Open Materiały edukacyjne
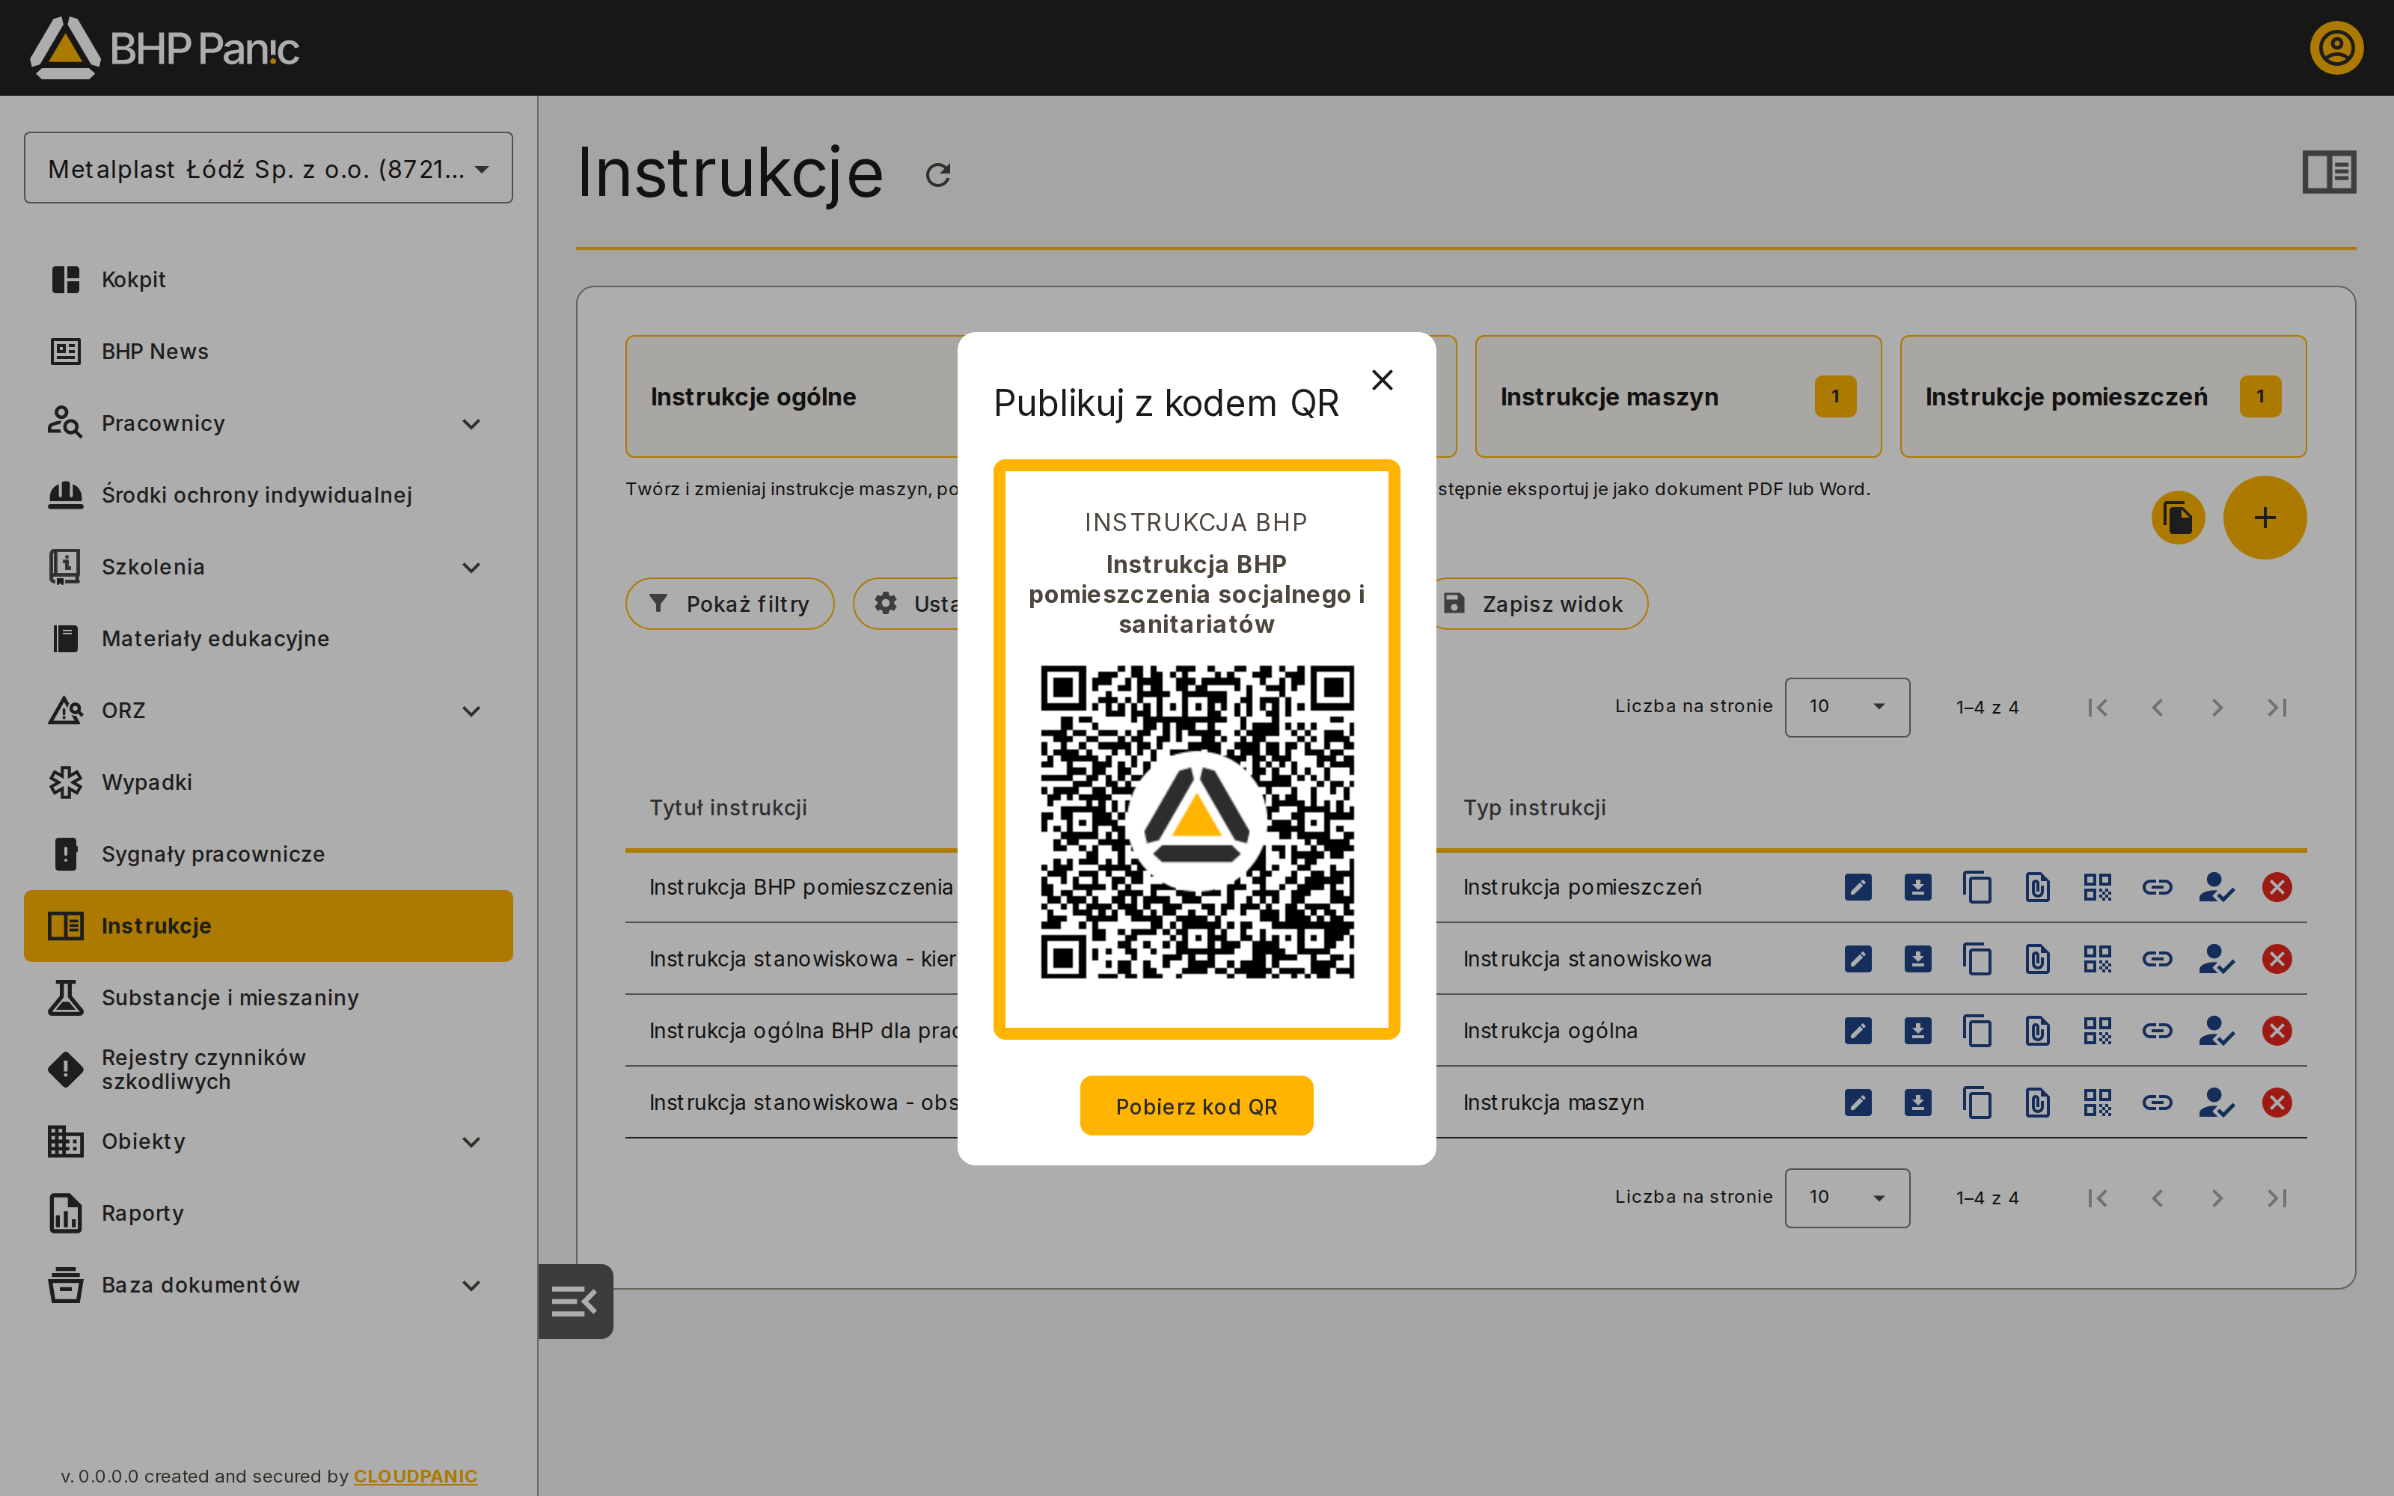This screenshot has height=1496, width=2394. click(268, 638)
